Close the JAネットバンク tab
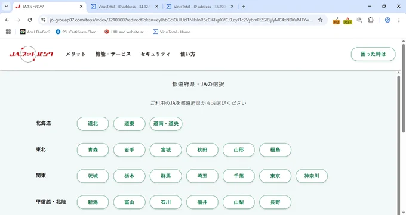This screenshot has width=406, height=215. pyautogui.click(x=81, y=7)
